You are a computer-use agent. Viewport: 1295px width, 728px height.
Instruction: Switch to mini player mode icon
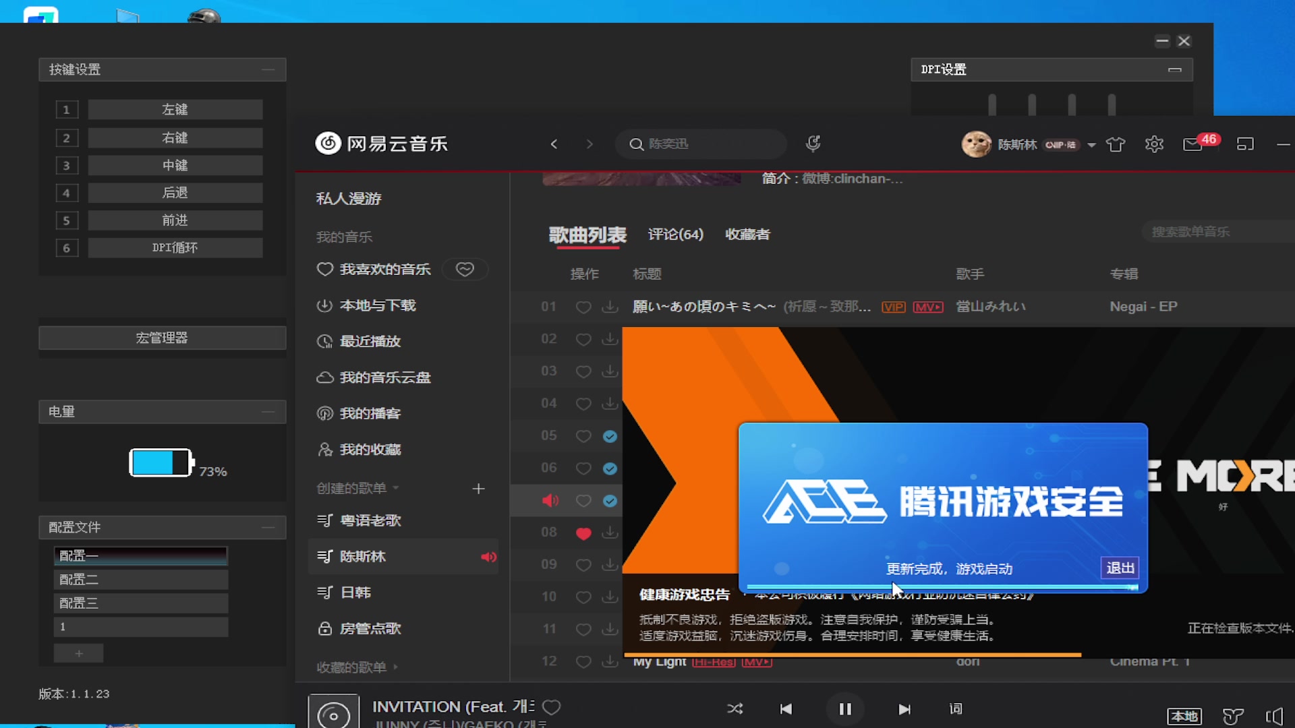pos(1245,144)
